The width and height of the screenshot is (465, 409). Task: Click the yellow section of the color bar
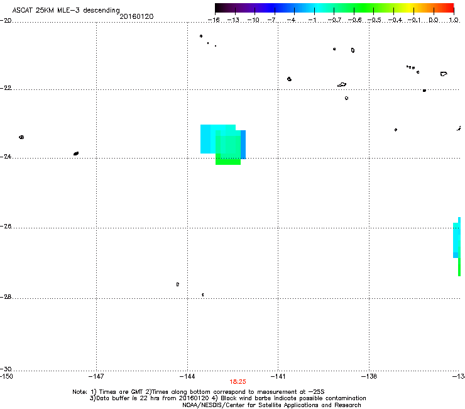(x=409, y=8)
